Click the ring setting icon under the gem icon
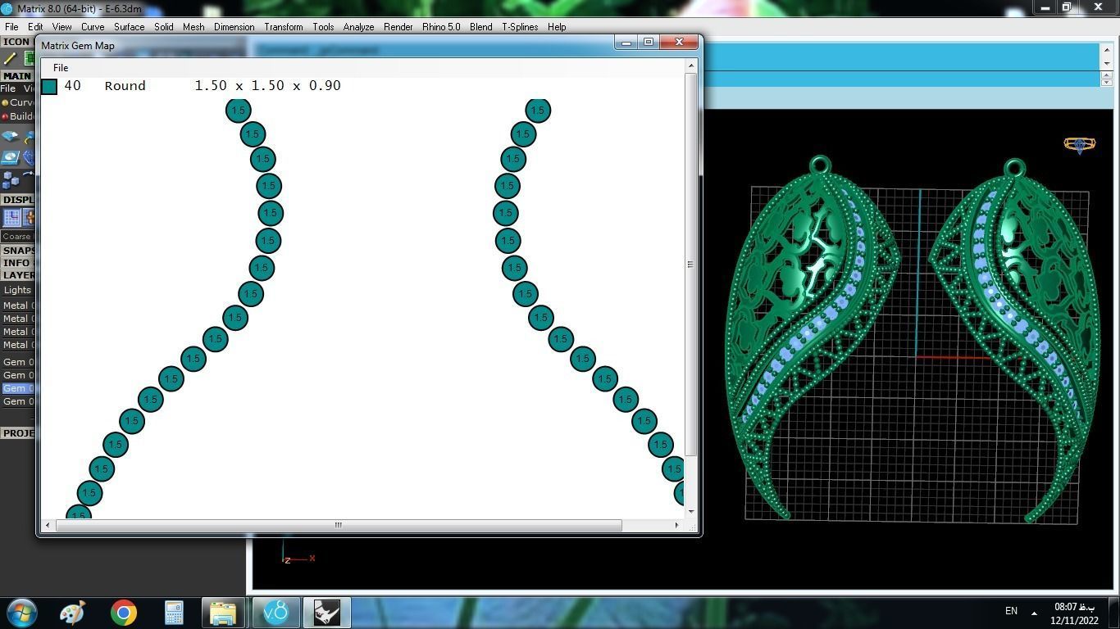The height and width of the screenshot is (629, 1120). click(x=10, y=157)
